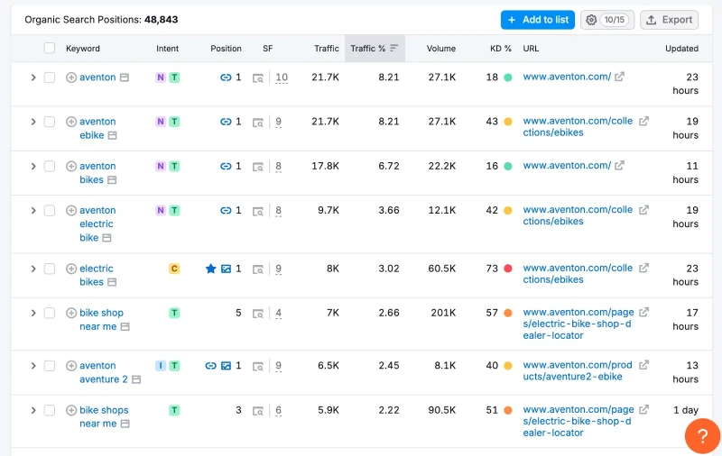
Task: Click the plus icon beside aventon bikes
Action: (71, 167)
